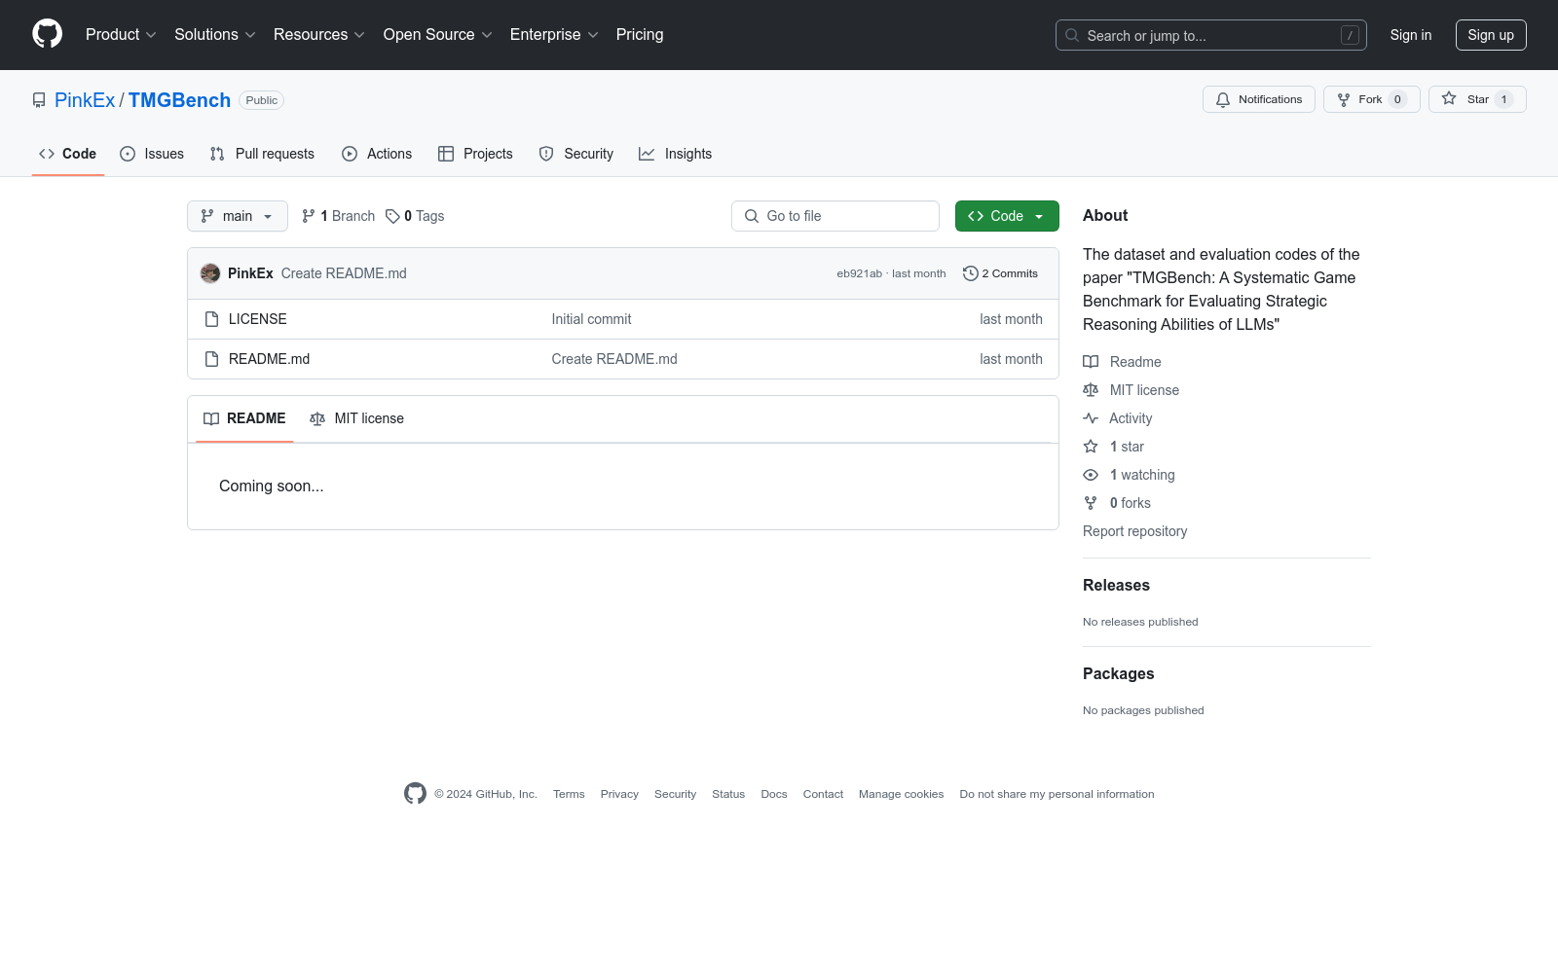Click the Search or jump to field

[x=1211, y=35]
